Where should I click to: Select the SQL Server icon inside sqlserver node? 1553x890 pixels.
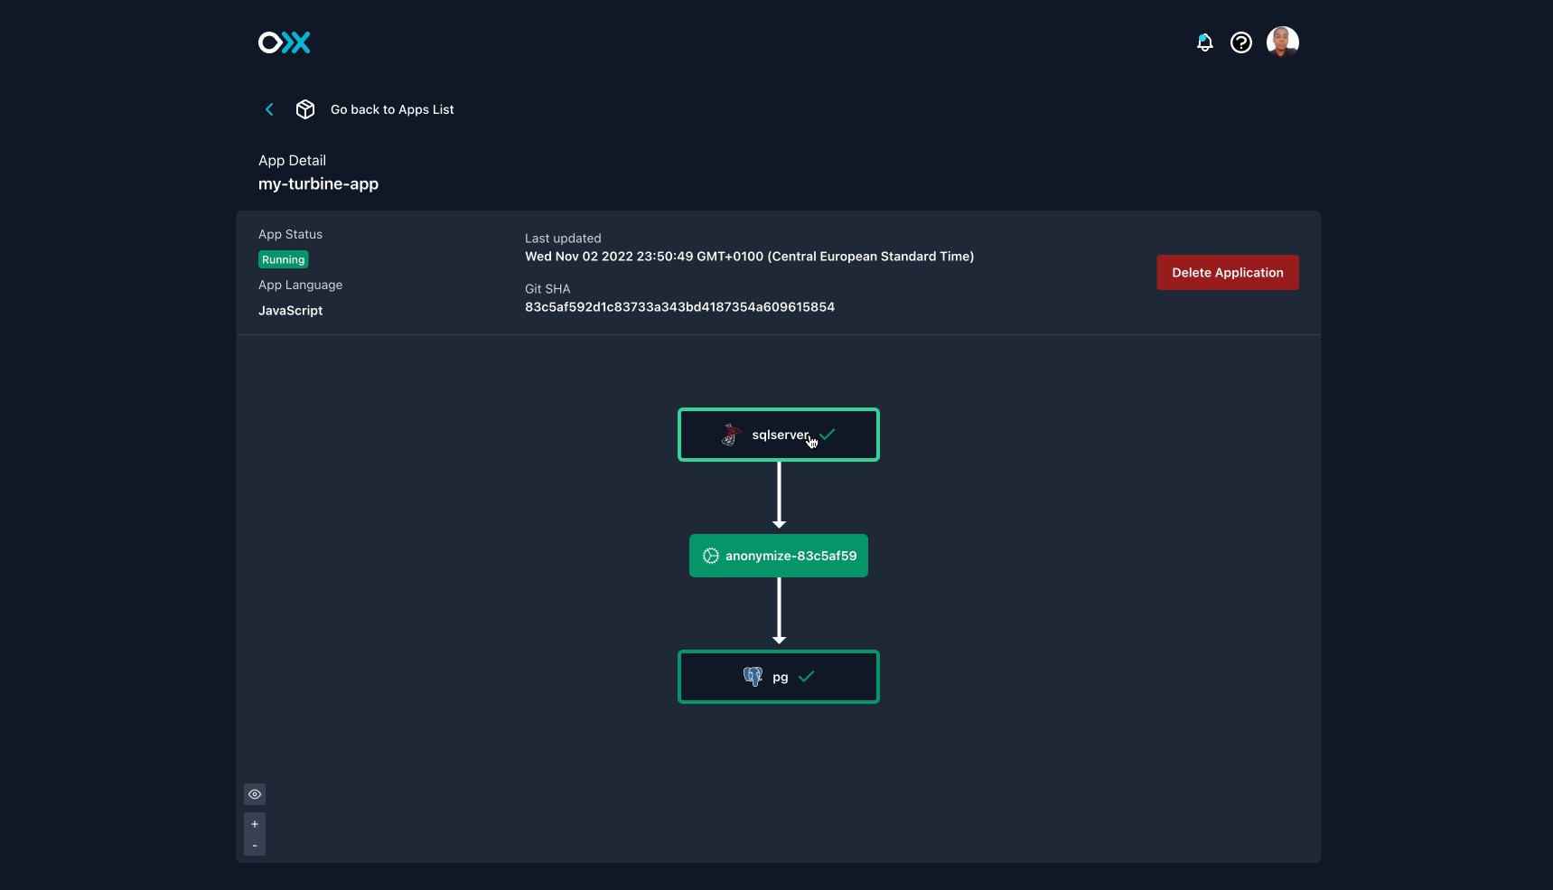[x=730, y=434]
